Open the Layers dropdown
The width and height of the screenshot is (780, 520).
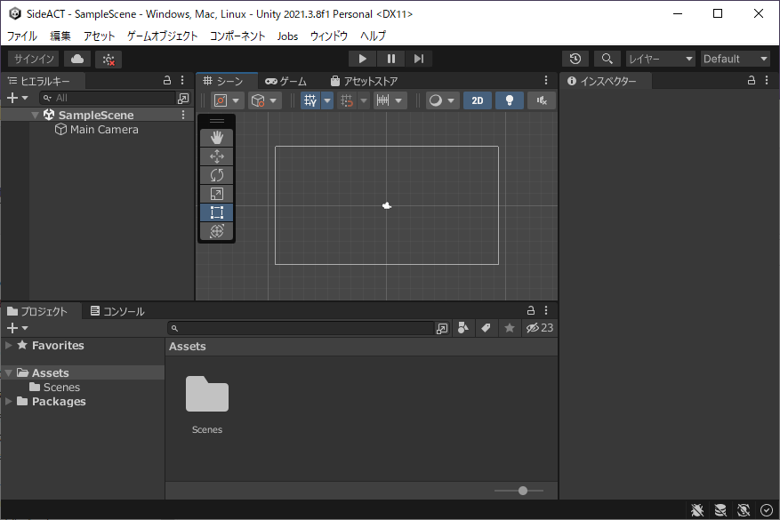(x=661, y=59)
